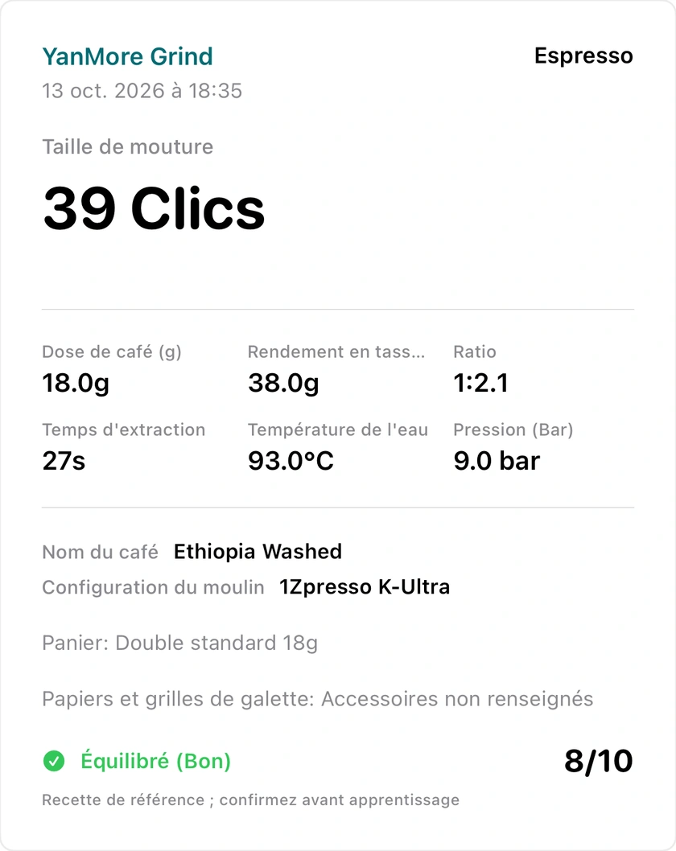
Task: Click the date 13 oct. 2026 à 18:35
Action: click(142, 91)
